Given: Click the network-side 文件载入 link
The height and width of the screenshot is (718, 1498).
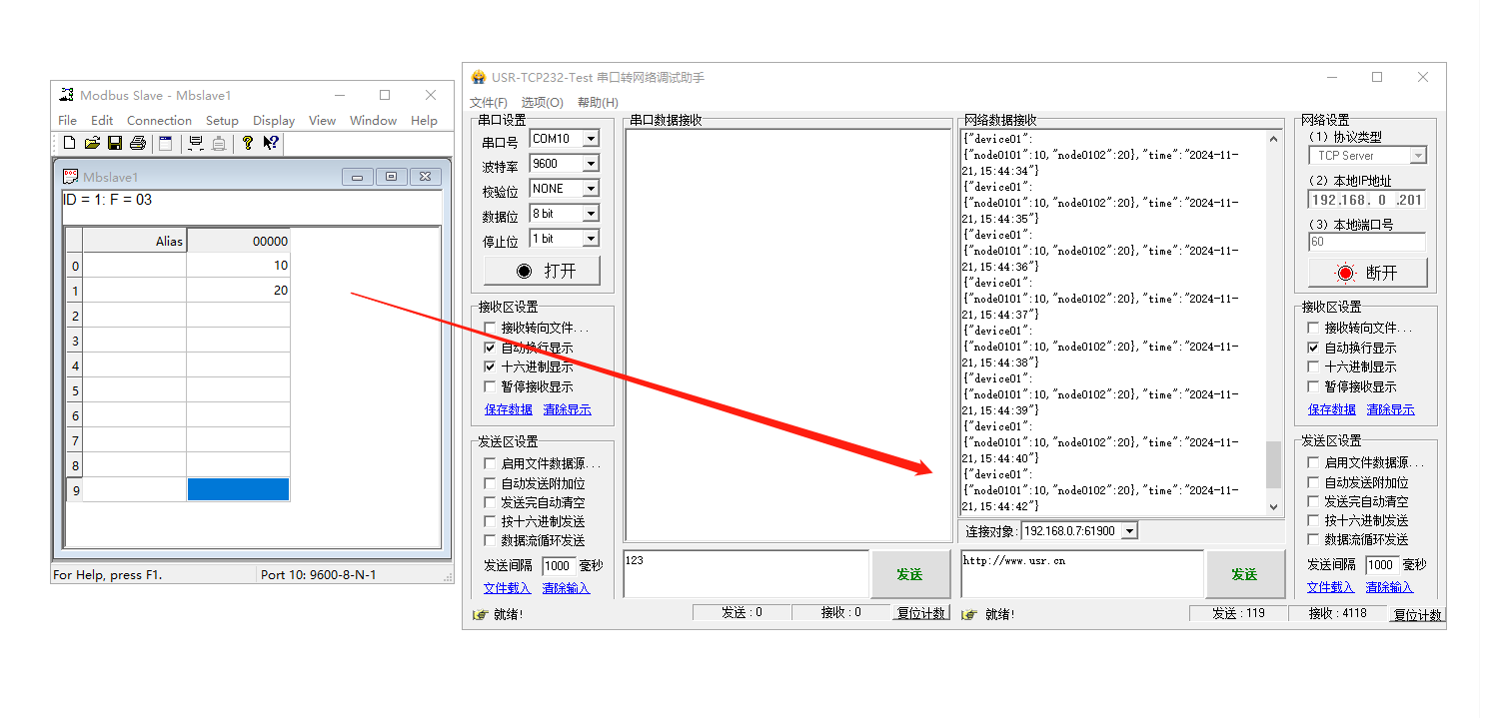Looking at the screenshot, I should tap(1330, 587).
